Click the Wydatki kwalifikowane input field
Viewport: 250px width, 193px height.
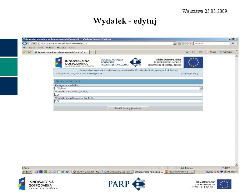(x=129, y=101)
